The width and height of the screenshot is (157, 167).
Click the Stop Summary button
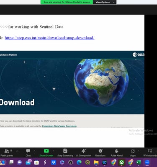[65, 153]
